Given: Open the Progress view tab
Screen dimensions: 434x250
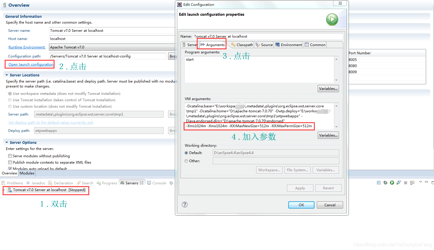Looking at the screenshot, I should (107, 183).
